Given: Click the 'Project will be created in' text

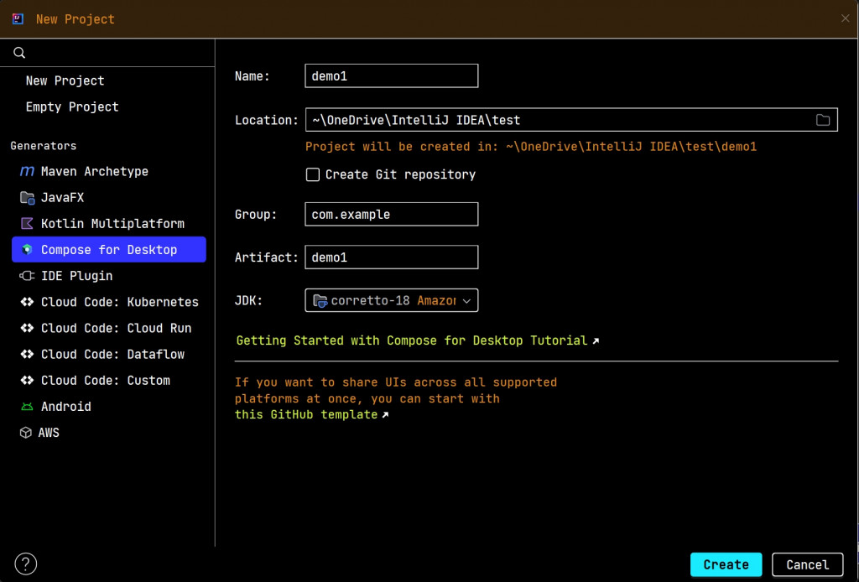Looking at the screenshot, I should pyautogui.click(x=531, y=147).
